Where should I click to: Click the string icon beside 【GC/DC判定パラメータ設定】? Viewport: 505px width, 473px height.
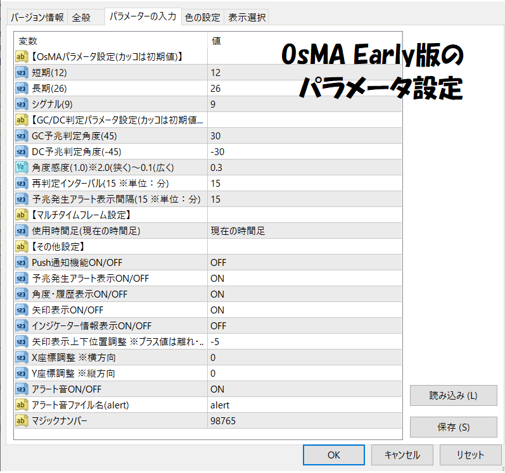coord(22,120)
